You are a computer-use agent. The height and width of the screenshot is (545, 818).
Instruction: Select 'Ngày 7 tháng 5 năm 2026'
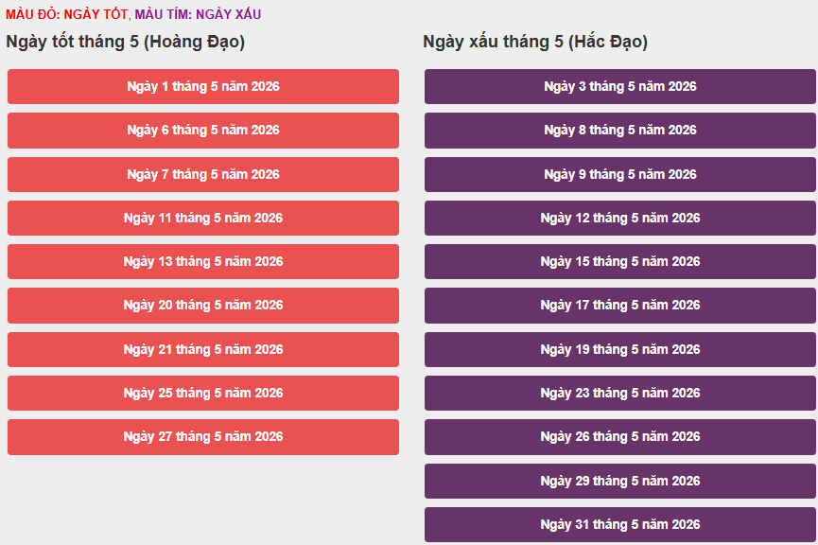point(203,174)
